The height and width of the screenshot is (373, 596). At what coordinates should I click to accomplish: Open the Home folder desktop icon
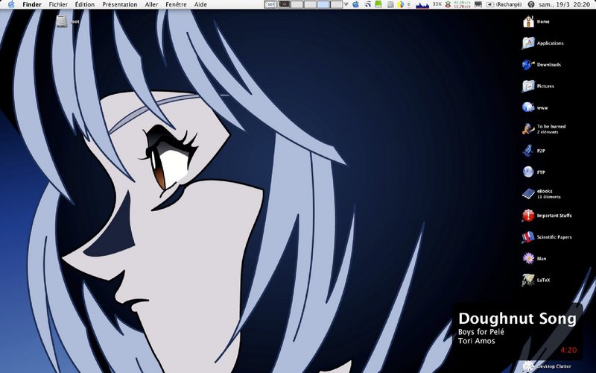(x=528, y=22)
